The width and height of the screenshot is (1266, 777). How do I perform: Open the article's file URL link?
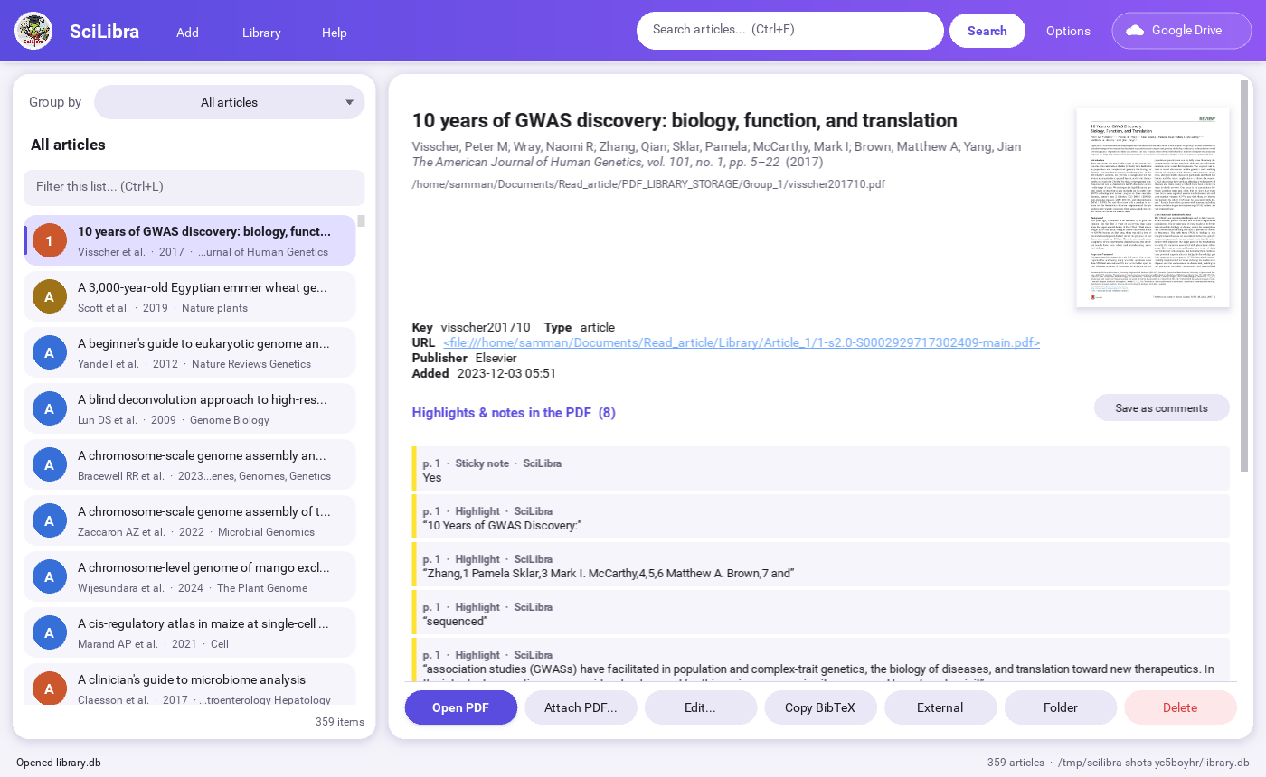742,342
